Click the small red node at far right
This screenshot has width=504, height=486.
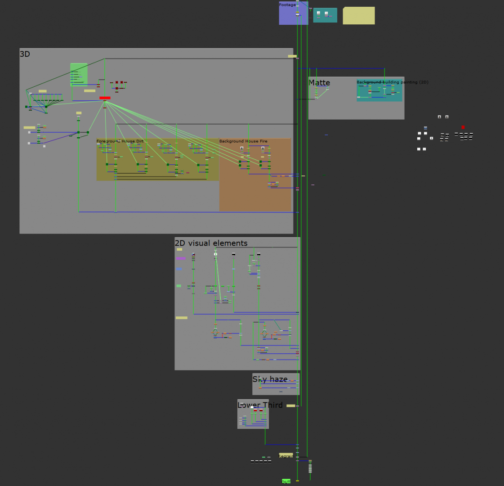(x=463, y=127)
